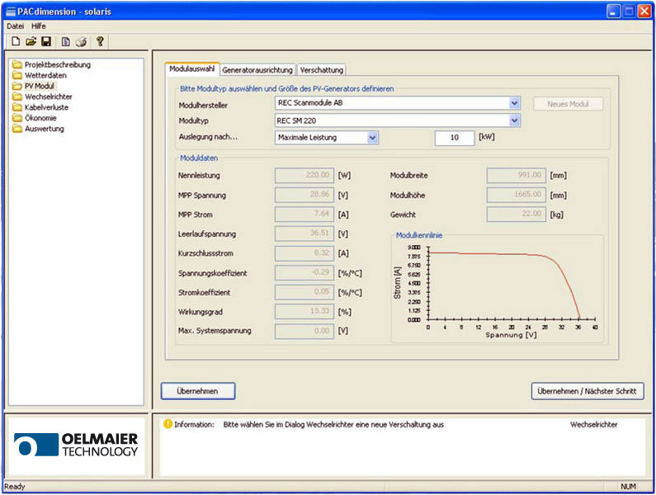This screenshot has height=495, width=656.
Task: Click the Wechselrichter folder icon
Action: coord(17,97)
